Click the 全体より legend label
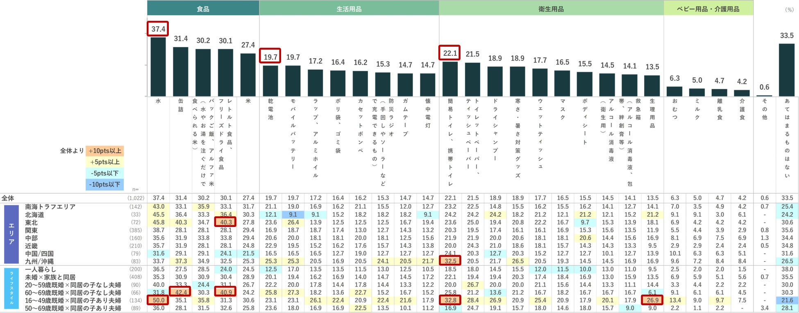The width and height of the screenshot is (799, 313). (x=72, y=151)
